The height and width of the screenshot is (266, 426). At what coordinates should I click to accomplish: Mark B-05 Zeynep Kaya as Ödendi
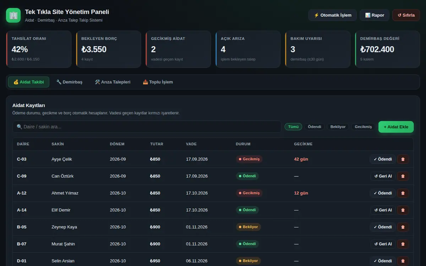click(382, 227)
